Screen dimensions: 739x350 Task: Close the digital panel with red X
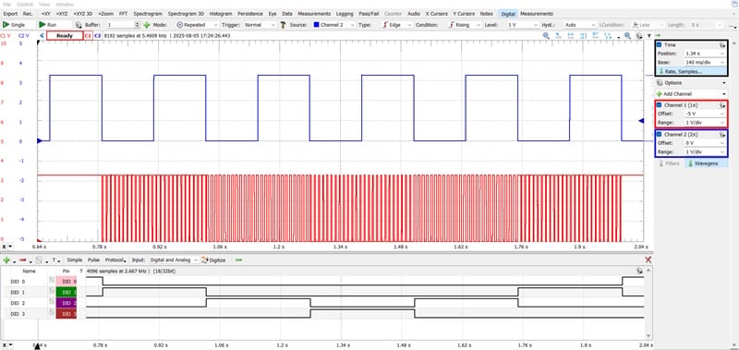tap(648, 260)
